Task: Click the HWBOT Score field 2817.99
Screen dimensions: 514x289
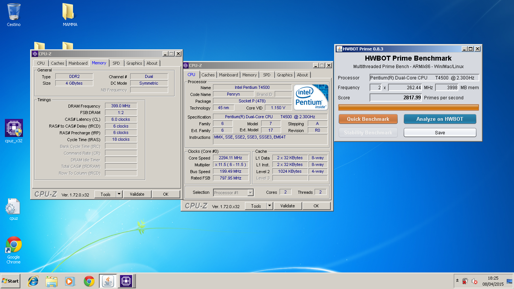Action: click(x=396, y=97)
